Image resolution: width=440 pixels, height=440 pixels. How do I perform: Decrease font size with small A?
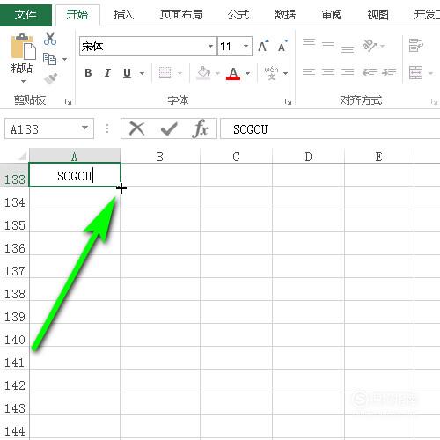tap(282, 46)
